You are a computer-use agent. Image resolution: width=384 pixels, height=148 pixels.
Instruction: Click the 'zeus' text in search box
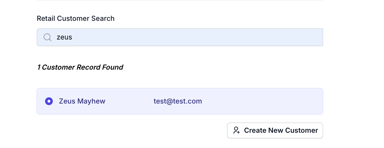pyautogui.click(x=64, y=37)
